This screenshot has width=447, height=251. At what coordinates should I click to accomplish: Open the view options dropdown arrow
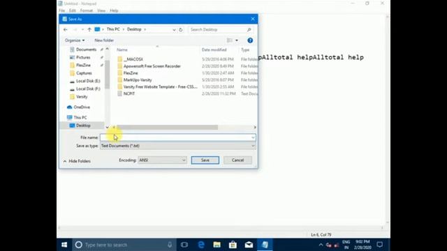(x=237, y=40)
